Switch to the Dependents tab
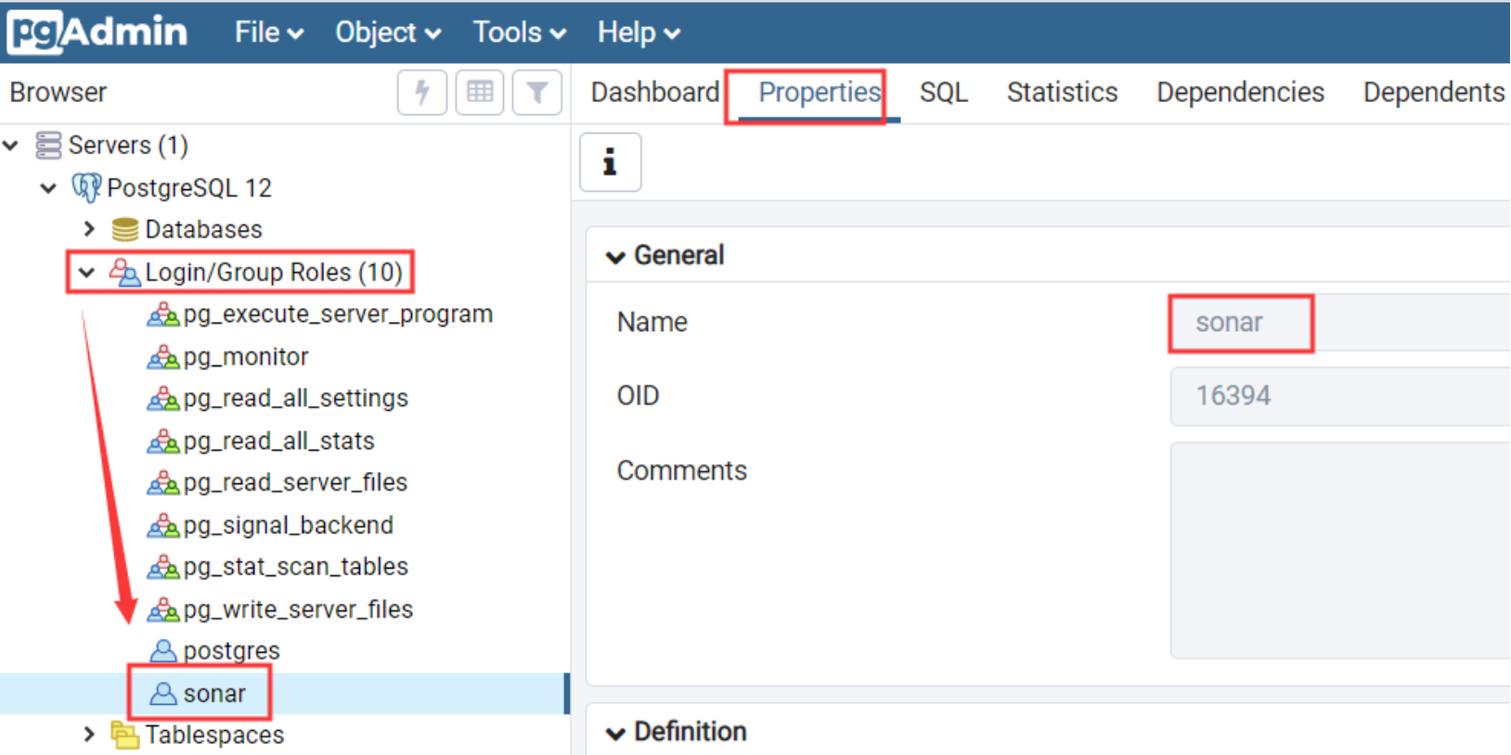 click(x=1434, y=93)
